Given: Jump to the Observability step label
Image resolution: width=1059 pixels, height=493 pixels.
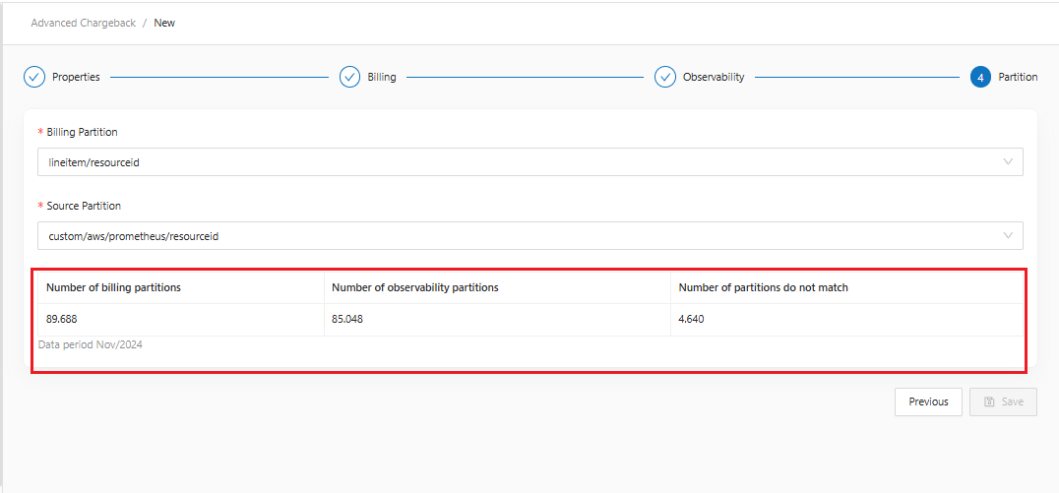Looking at the screenshot, I should tap(714, 77).
